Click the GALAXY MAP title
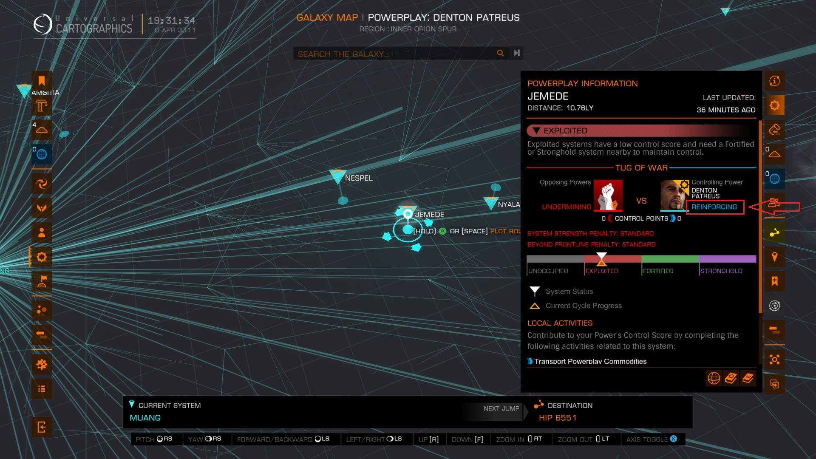The image size is (816, 459). (x=327, y=17)
